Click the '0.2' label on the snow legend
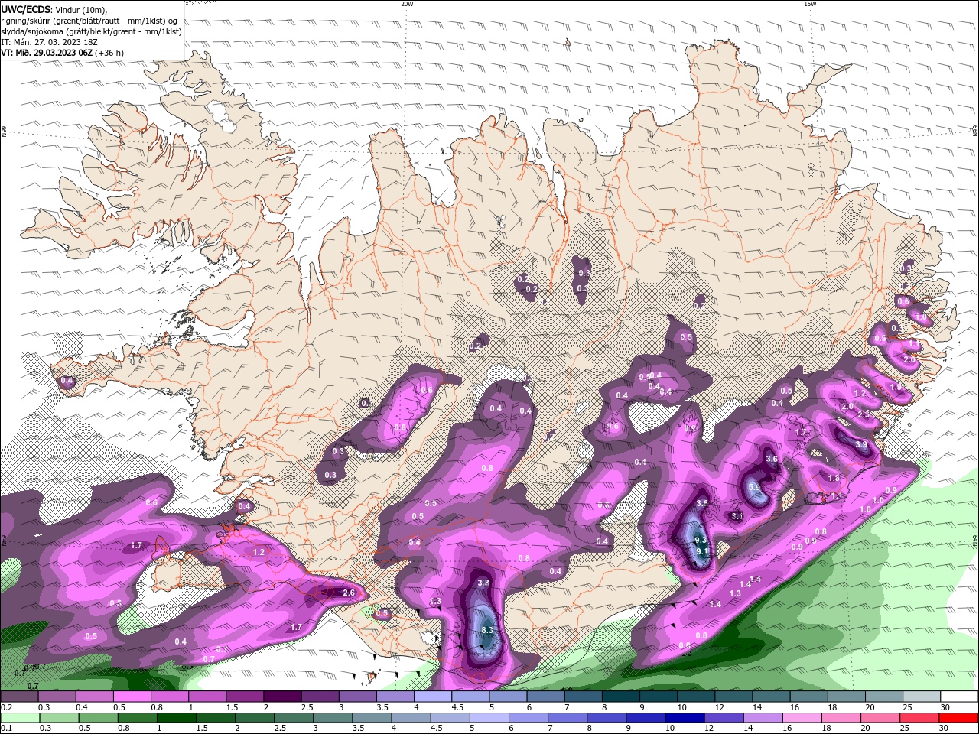The width and height of the screenshot is (979, 734). point(6,708)
